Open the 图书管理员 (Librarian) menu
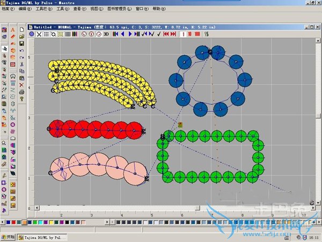This screenshot has height=242, width=322. tap(119, 9)
